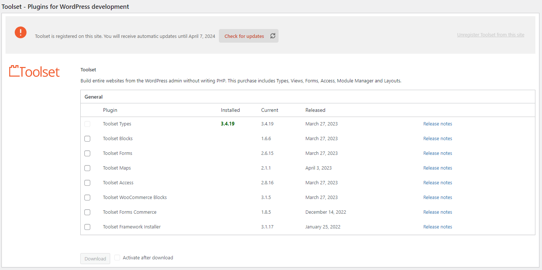
Task: Click the Toolset Framework Installer plugin name
Action: [132, 227]
